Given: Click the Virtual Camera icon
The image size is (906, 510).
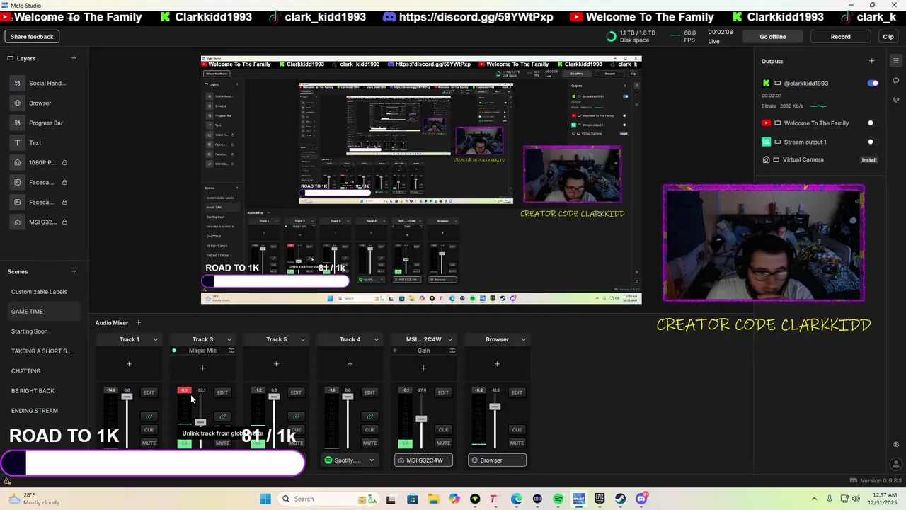Looking at the screenshot, I should tap(766, 160).
